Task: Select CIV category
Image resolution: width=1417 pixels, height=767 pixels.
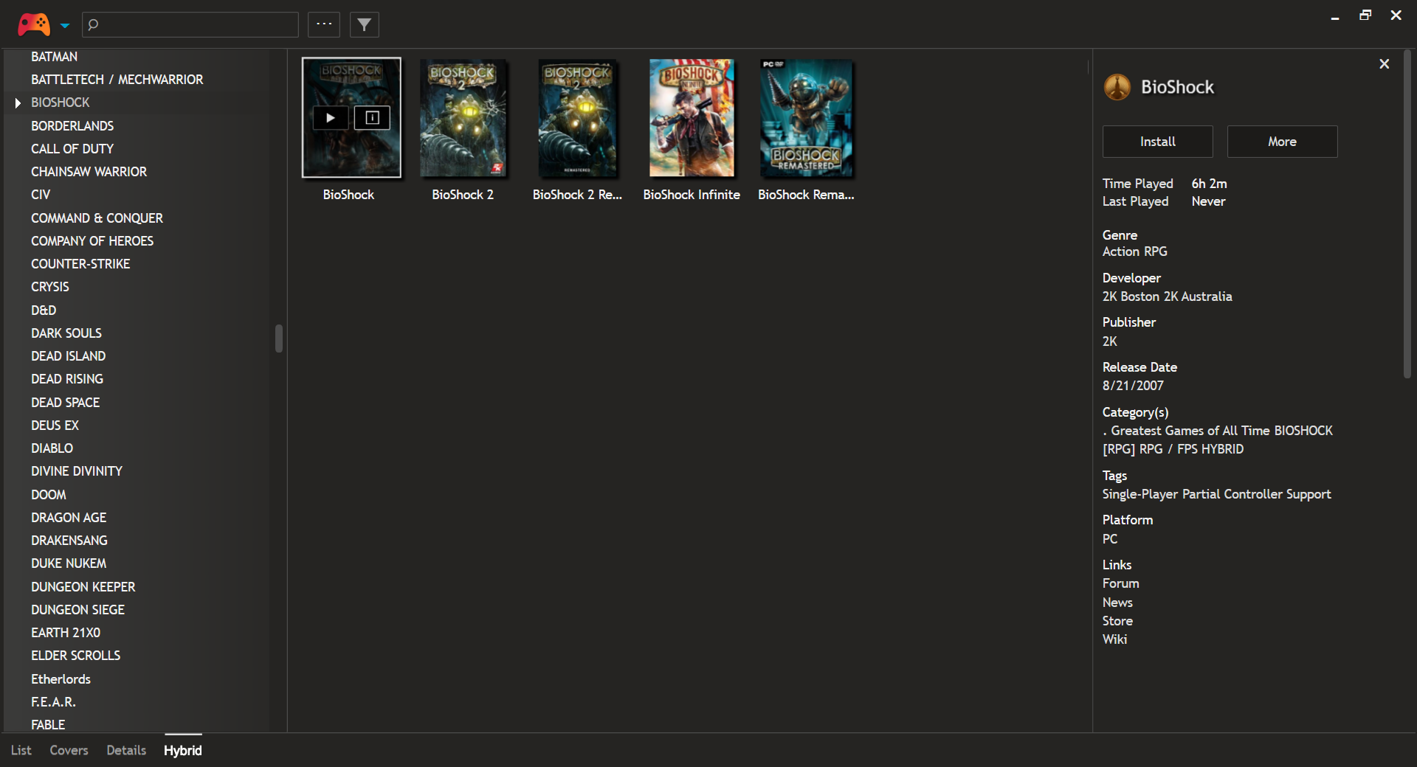Action: click(41, 195)
